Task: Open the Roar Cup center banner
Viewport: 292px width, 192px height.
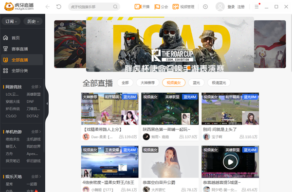Action: 170,44
